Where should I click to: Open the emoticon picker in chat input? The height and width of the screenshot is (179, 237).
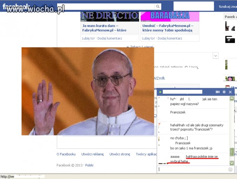pyautogui.click(x=230, y=169)
